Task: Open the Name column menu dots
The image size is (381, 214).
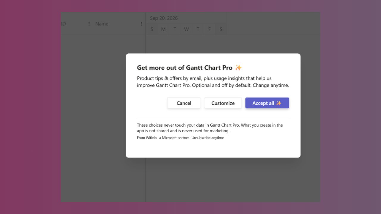Action: [141, 24]
